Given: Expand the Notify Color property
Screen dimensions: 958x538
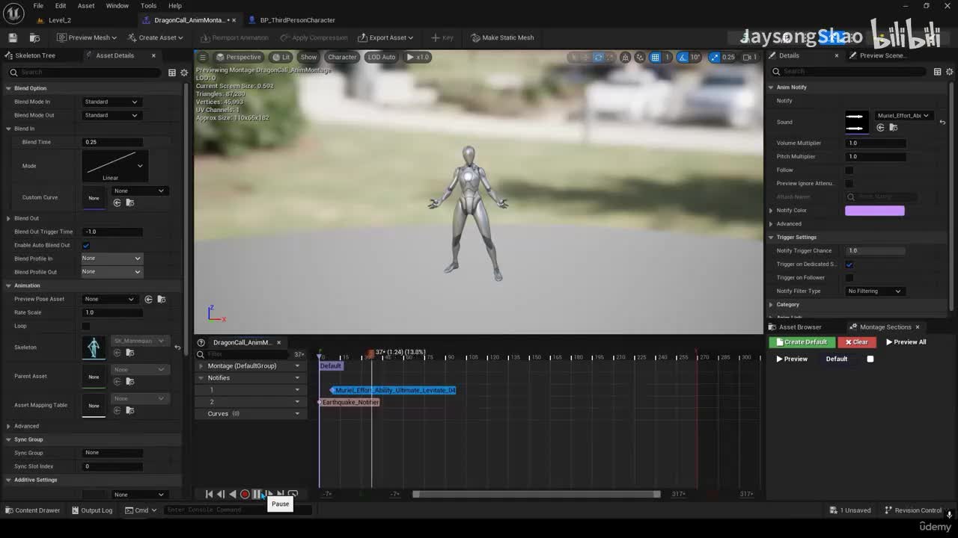Looking at the screenshot, I should point(771,210).
